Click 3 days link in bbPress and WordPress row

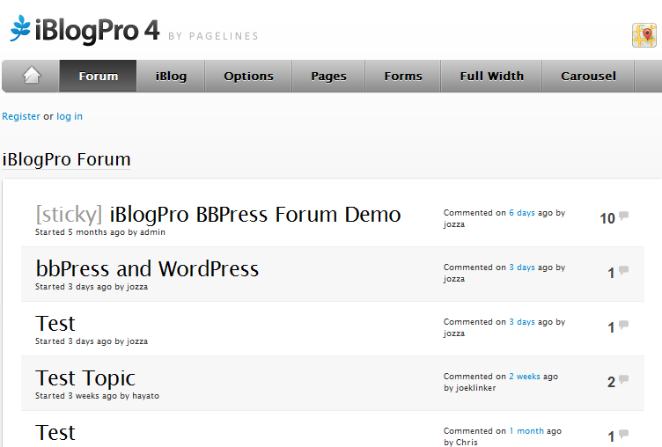click(522, 267)
